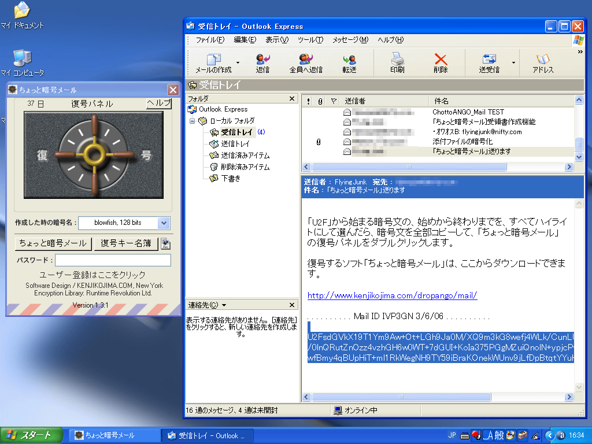
Task: Click the 全員へ返信 (Reply All) icon
Action: point(306,62)
